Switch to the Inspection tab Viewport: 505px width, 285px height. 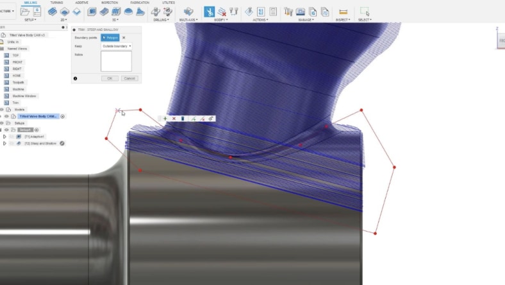point(111,3)
